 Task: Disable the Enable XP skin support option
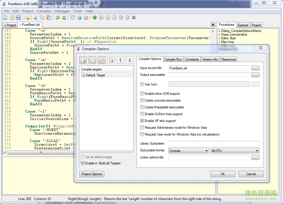(142, 121)
